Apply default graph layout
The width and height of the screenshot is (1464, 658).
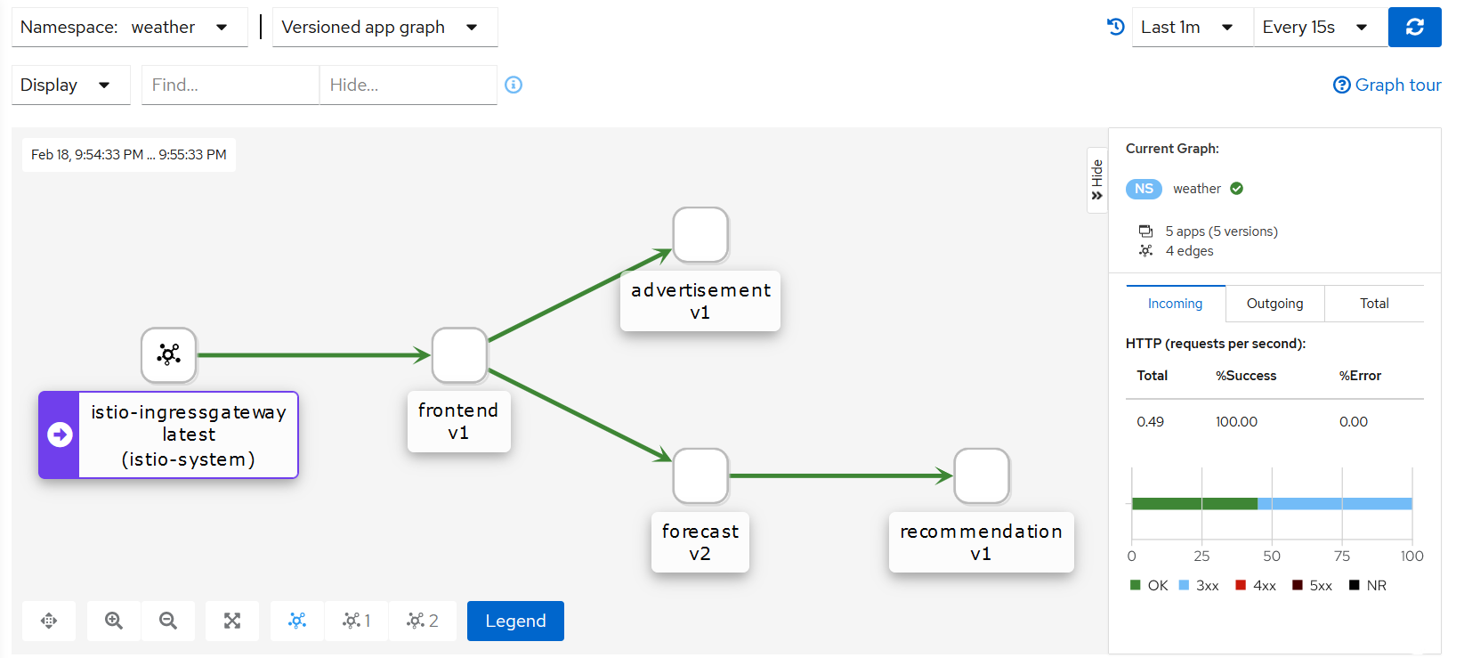[297, 621]
